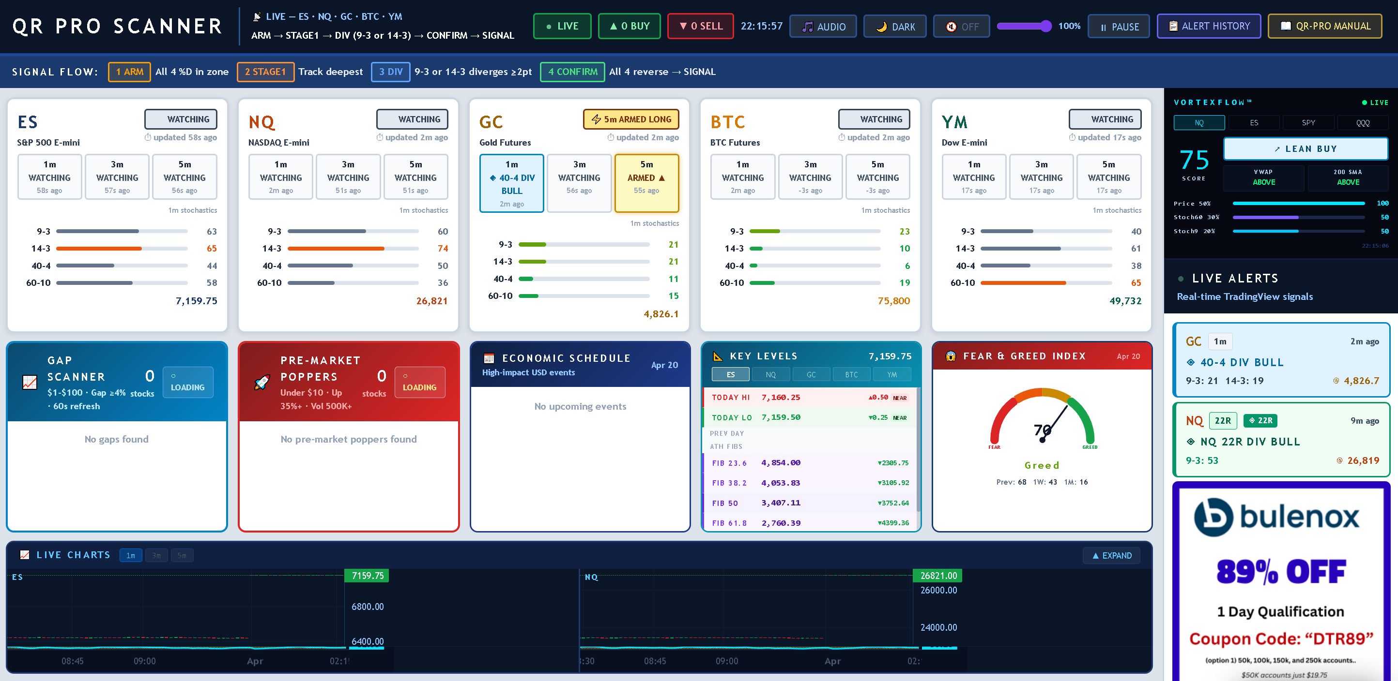This screenshot has height=681, width=1398.
Task: Click the fear & greed emoji icon
Action: click(950, 356)
